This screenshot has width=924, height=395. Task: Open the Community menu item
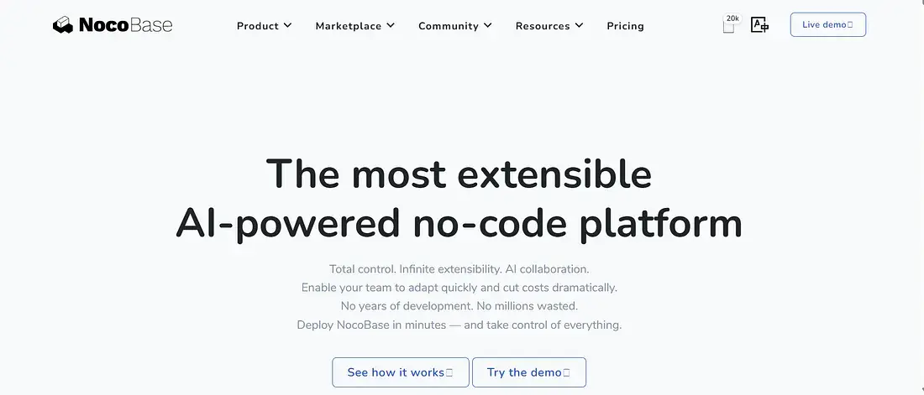[448, 26]
